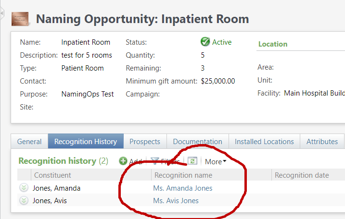Expand the Jones, Avis row
Screen dimensions: 345x219
[x=24, y=201]
